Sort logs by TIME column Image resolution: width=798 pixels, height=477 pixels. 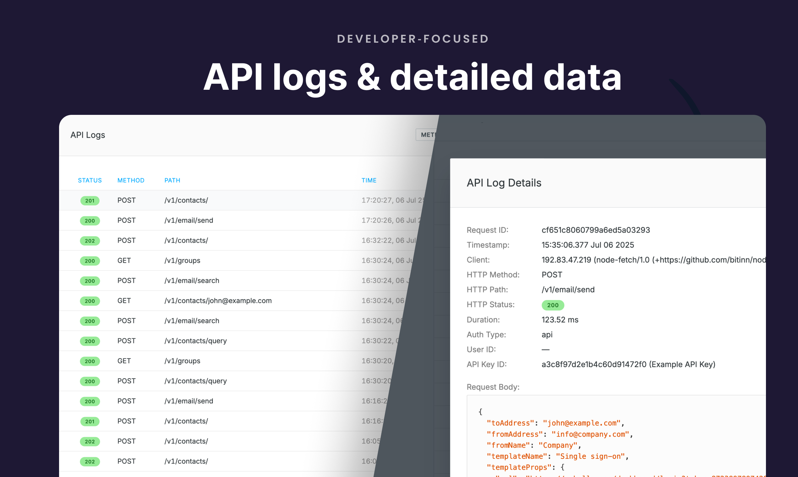tap(369, 180)
